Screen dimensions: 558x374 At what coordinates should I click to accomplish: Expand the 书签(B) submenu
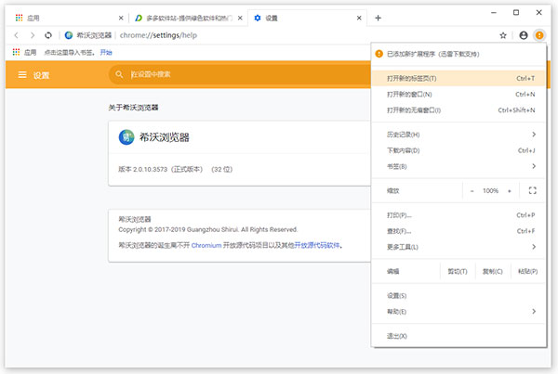pyautogui.click(x=460, y=166)
